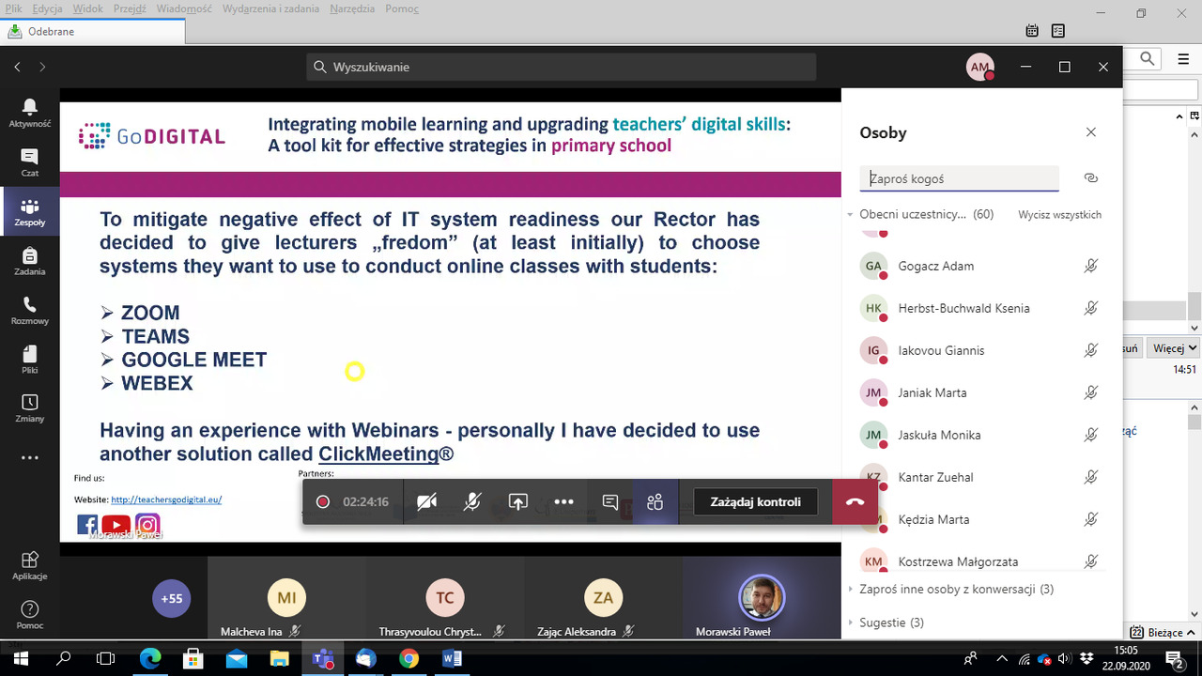Click Iakovou Giannis's microphone icon

coord(1091,350)
